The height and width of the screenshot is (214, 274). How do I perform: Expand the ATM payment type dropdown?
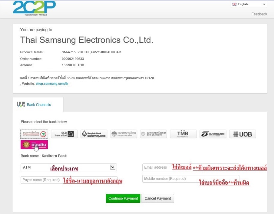pyautogui.click(x=69, y=167)
